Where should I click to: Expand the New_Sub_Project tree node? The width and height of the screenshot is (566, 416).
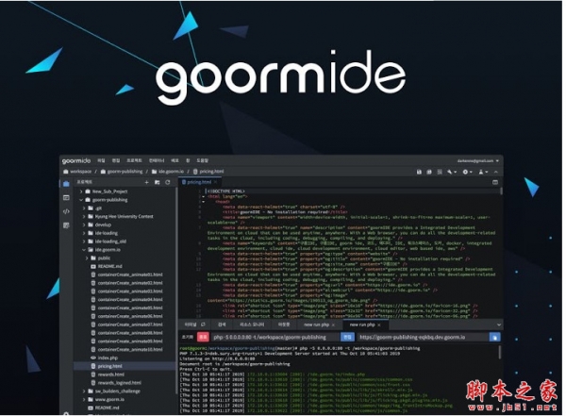tap(81, 191)
